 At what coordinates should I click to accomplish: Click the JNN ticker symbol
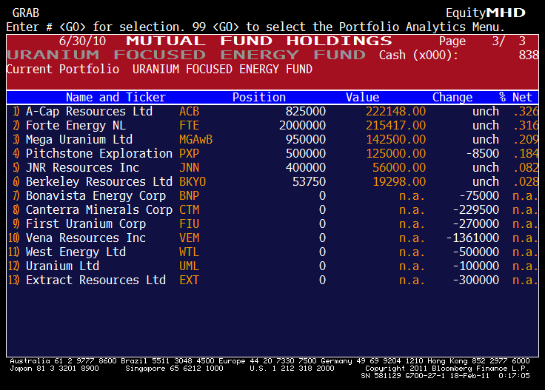[189, 168]
